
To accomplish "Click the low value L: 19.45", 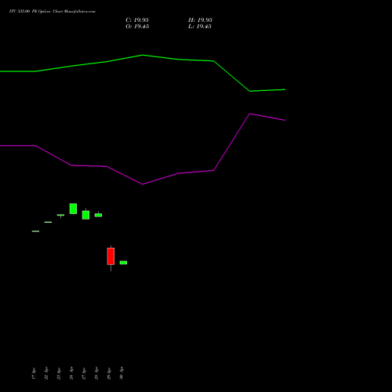I will [200, 27].
